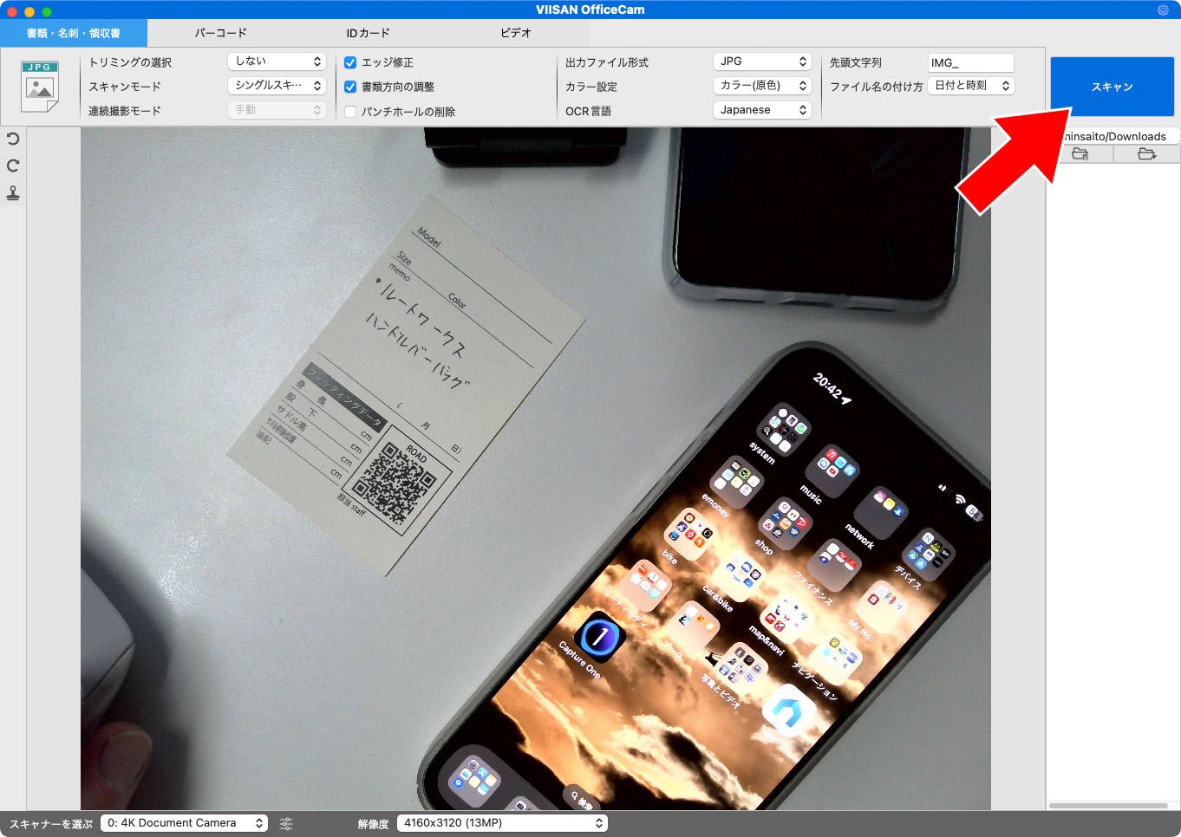The width and height of the screenshot is (1181, 837).
Task: Click the スキャナーを選ぶ label
Action: tap(51, 824)
